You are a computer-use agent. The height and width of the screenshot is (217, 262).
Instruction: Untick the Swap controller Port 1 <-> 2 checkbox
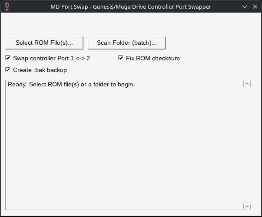tap(8, 58)
